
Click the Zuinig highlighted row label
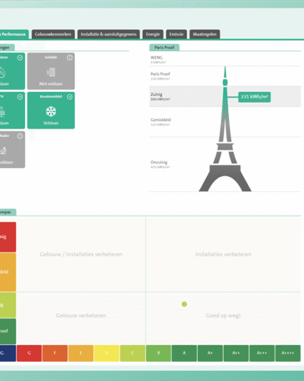coord(156,94)
